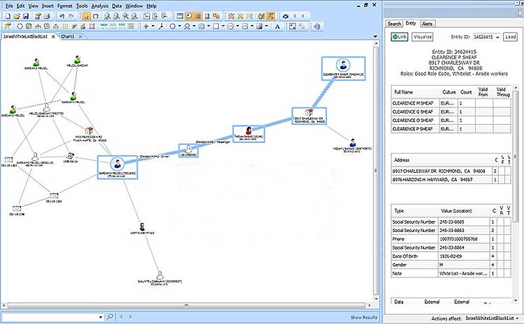Click the square box shape tool

(x=216, y=26)
